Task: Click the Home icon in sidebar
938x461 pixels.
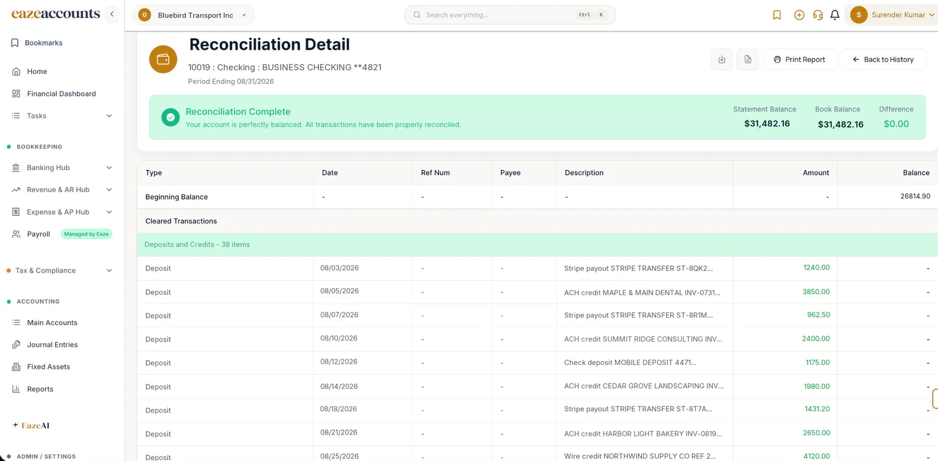Action: 16,71
